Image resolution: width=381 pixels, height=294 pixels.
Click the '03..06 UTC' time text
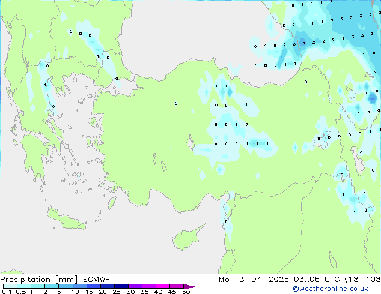coord(317,280)
